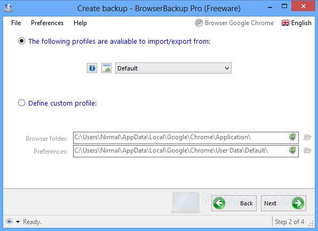
Task: Change language from English
Action: 296,23
